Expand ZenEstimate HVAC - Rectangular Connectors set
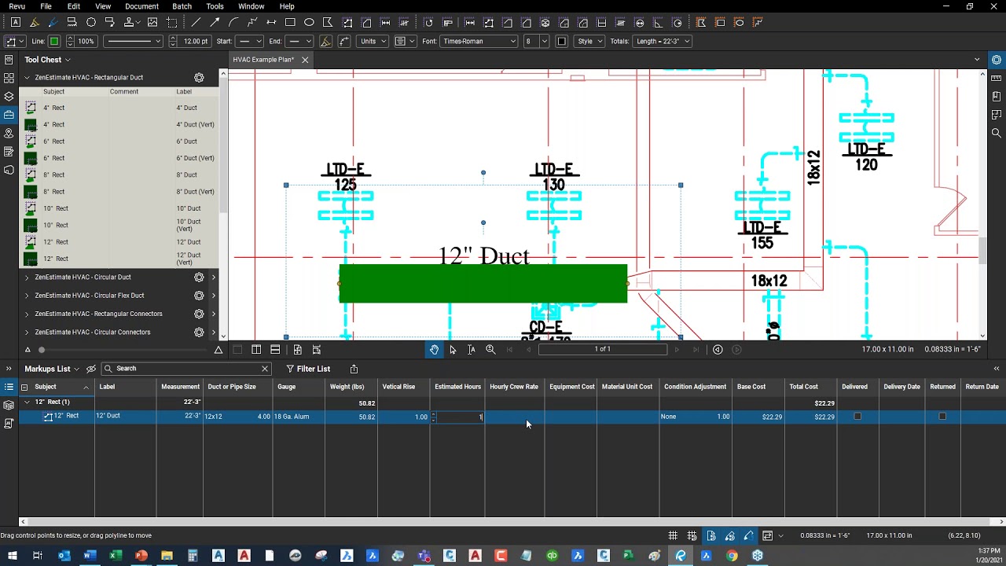 coord(27,314)
